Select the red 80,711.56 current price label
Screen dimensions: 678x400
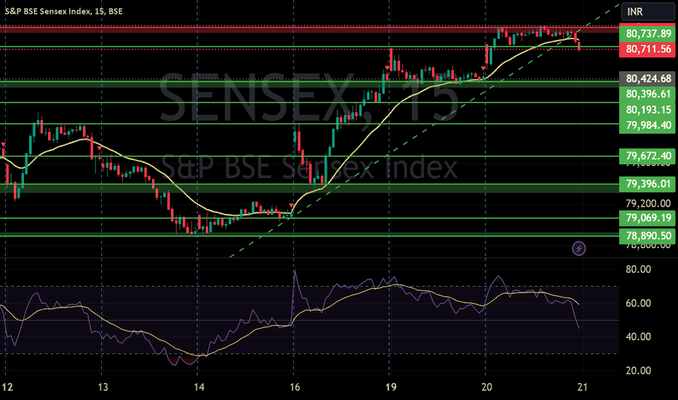[647, 49]
